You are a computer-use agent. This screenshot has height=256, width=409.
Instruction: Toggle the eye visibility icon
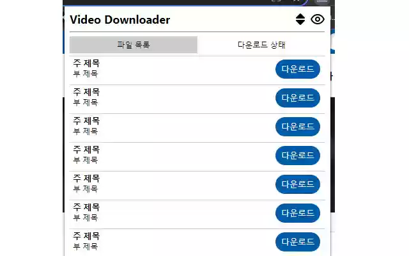tap(318, 19)
